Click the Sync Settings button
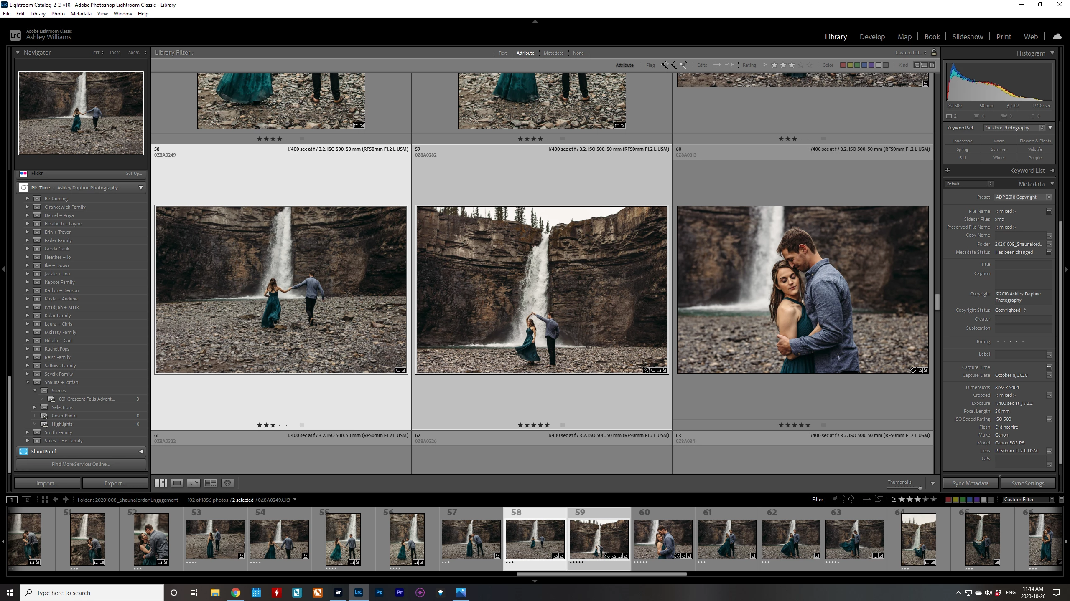 tap(1028, 483)
